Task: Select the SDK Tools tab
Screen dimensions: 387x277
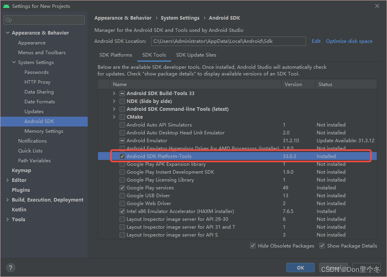Action: (x=154, y=55)
